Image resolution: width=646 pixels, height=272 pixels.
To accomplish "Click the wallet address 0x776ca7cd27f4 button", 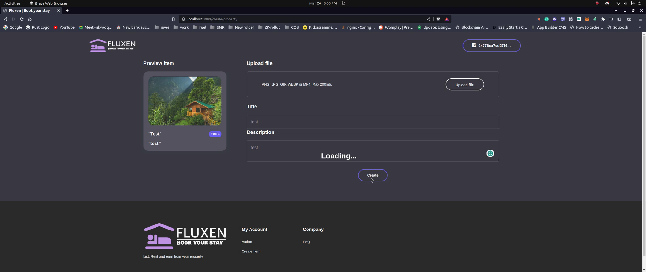I will [491, 46].
